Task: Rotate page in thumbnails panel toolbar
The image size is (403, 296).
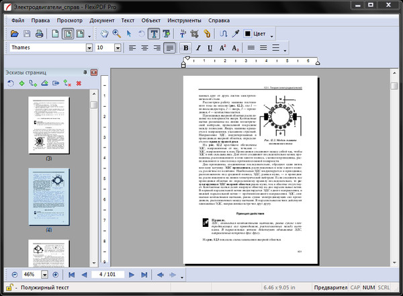Action: point(9,83)
